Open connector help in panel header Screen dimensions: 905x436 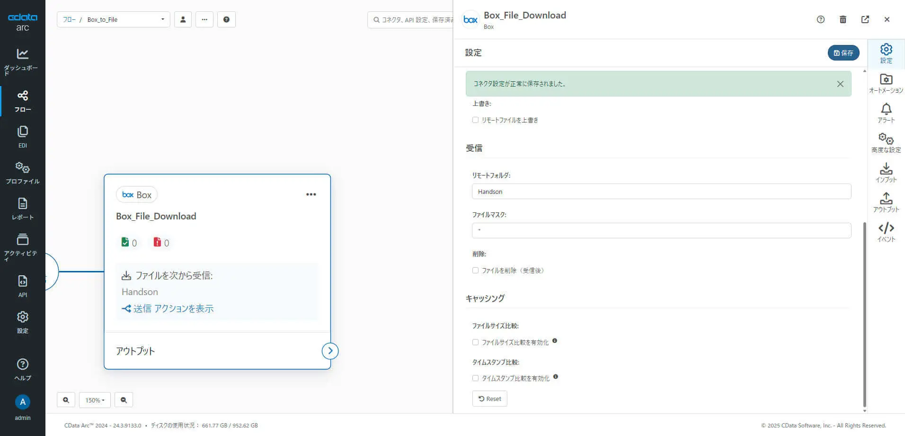821,19
